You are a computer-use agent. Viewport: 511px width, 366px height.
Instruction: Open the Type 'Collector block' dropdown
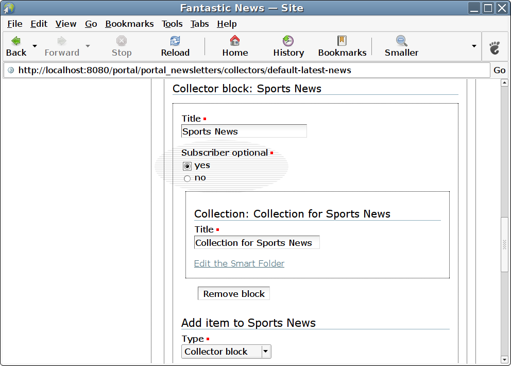pyautogui.click(x=226, y=352)
